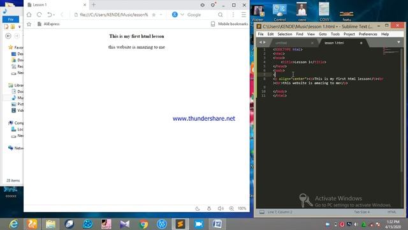Select the Lesson 1 browser tab
The height and width of the screenshot is (230, 408).
point(57,4)
